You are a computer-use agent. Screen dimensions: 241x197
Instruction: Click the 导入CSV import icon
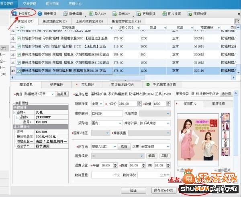98,14
